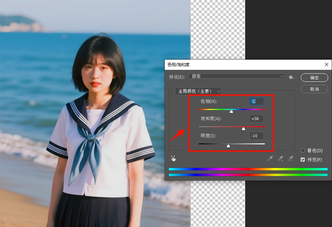The width and height of the screenshot is (332, 227).
Task: Click the 饱和度 saturation slider handle
Action: tap(244, 129)
